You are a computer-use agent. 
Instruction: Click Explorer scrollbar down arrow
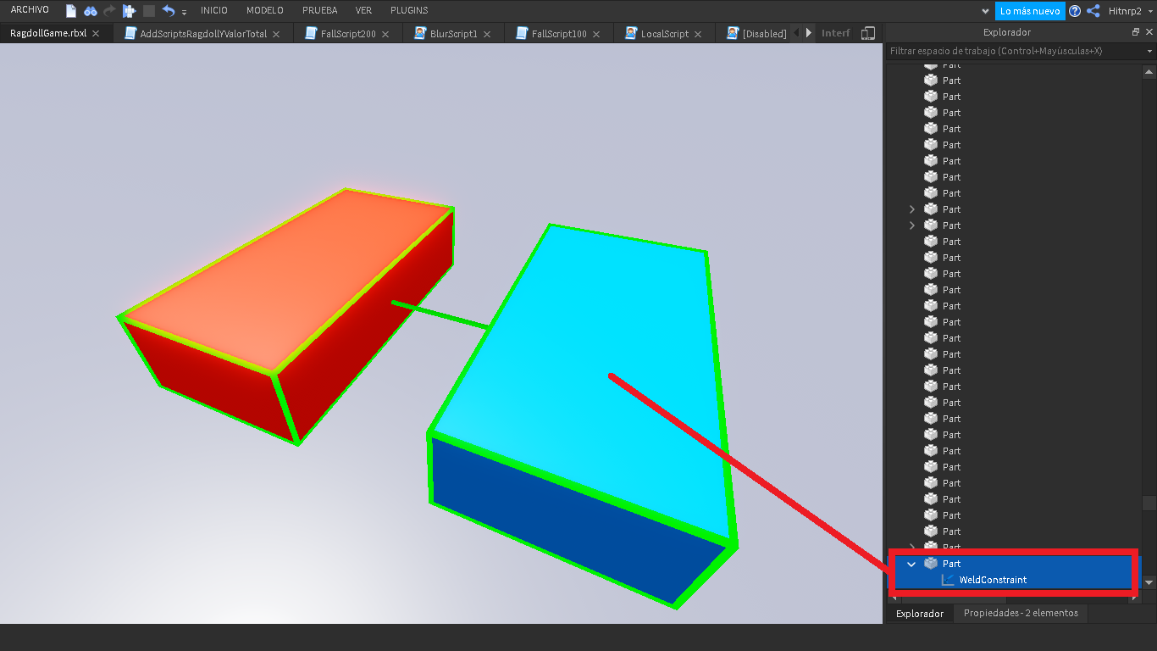click(x=1149, y=582)
